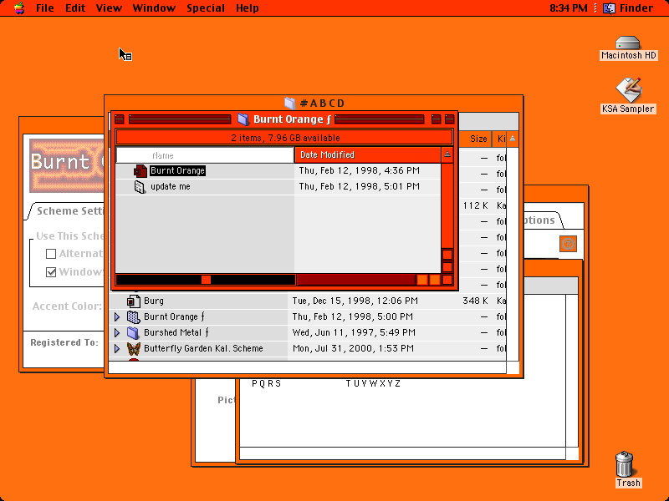Open the Edit menu

tap(75, 8)
